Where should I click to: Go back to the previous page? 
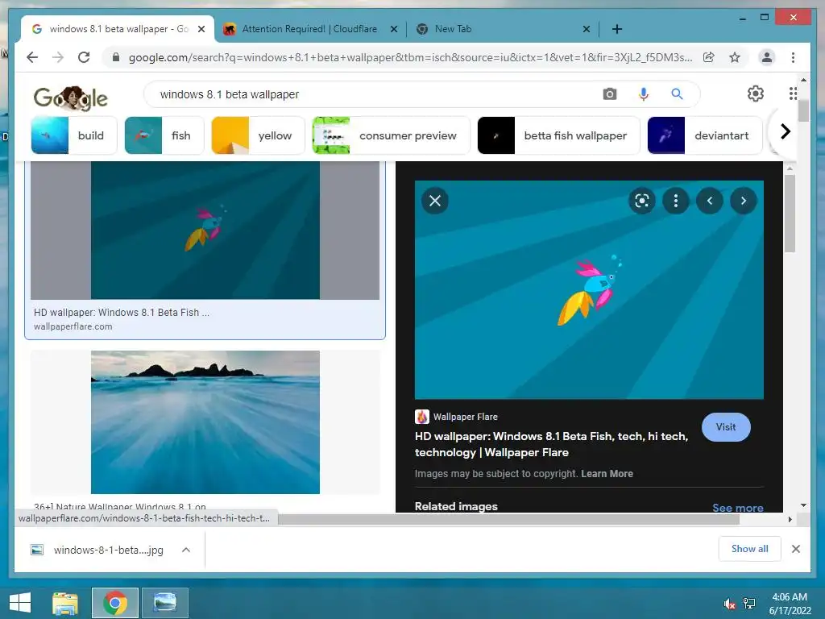pyautogui.click(x=32, y=57)
